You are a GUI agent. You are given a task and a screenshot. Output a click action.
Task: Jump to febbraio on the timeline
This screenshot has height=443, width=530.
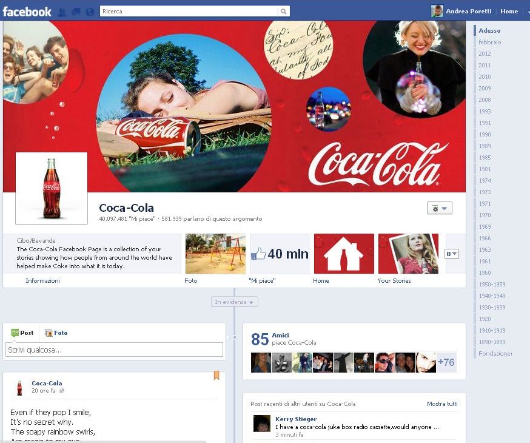pyautogui.click(x=490, y=42)
